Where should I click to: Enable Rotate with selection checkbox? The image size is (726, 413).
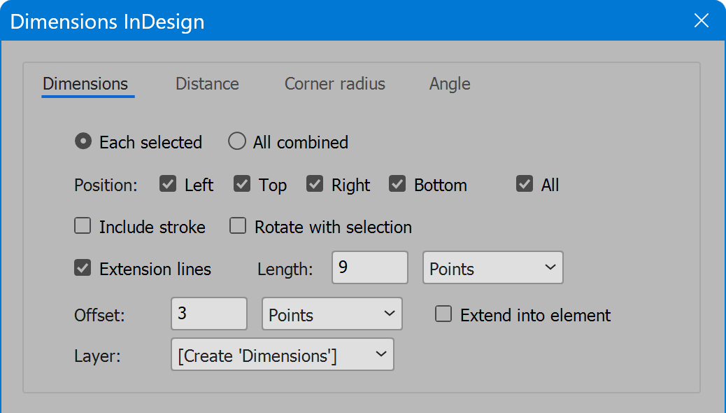238,225
